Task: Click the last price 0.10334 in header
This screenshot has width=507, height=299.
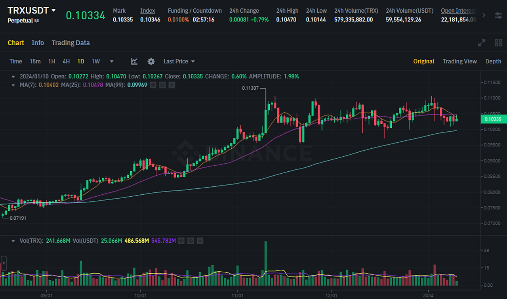Action: tap(86, 15)
